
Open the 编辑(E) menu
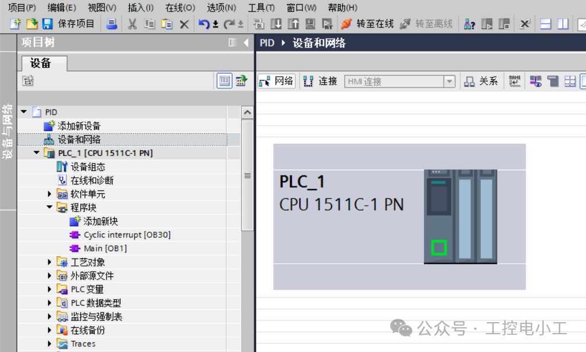61,7
